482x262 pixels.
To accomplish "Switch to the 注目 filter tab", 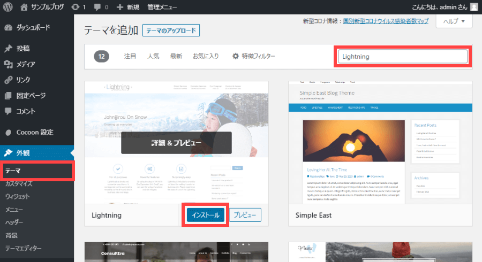I will point(130,56).
